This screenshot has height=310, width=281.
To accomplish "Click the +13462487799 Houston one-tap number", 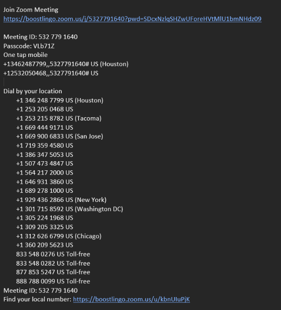I will coord(66,64).
